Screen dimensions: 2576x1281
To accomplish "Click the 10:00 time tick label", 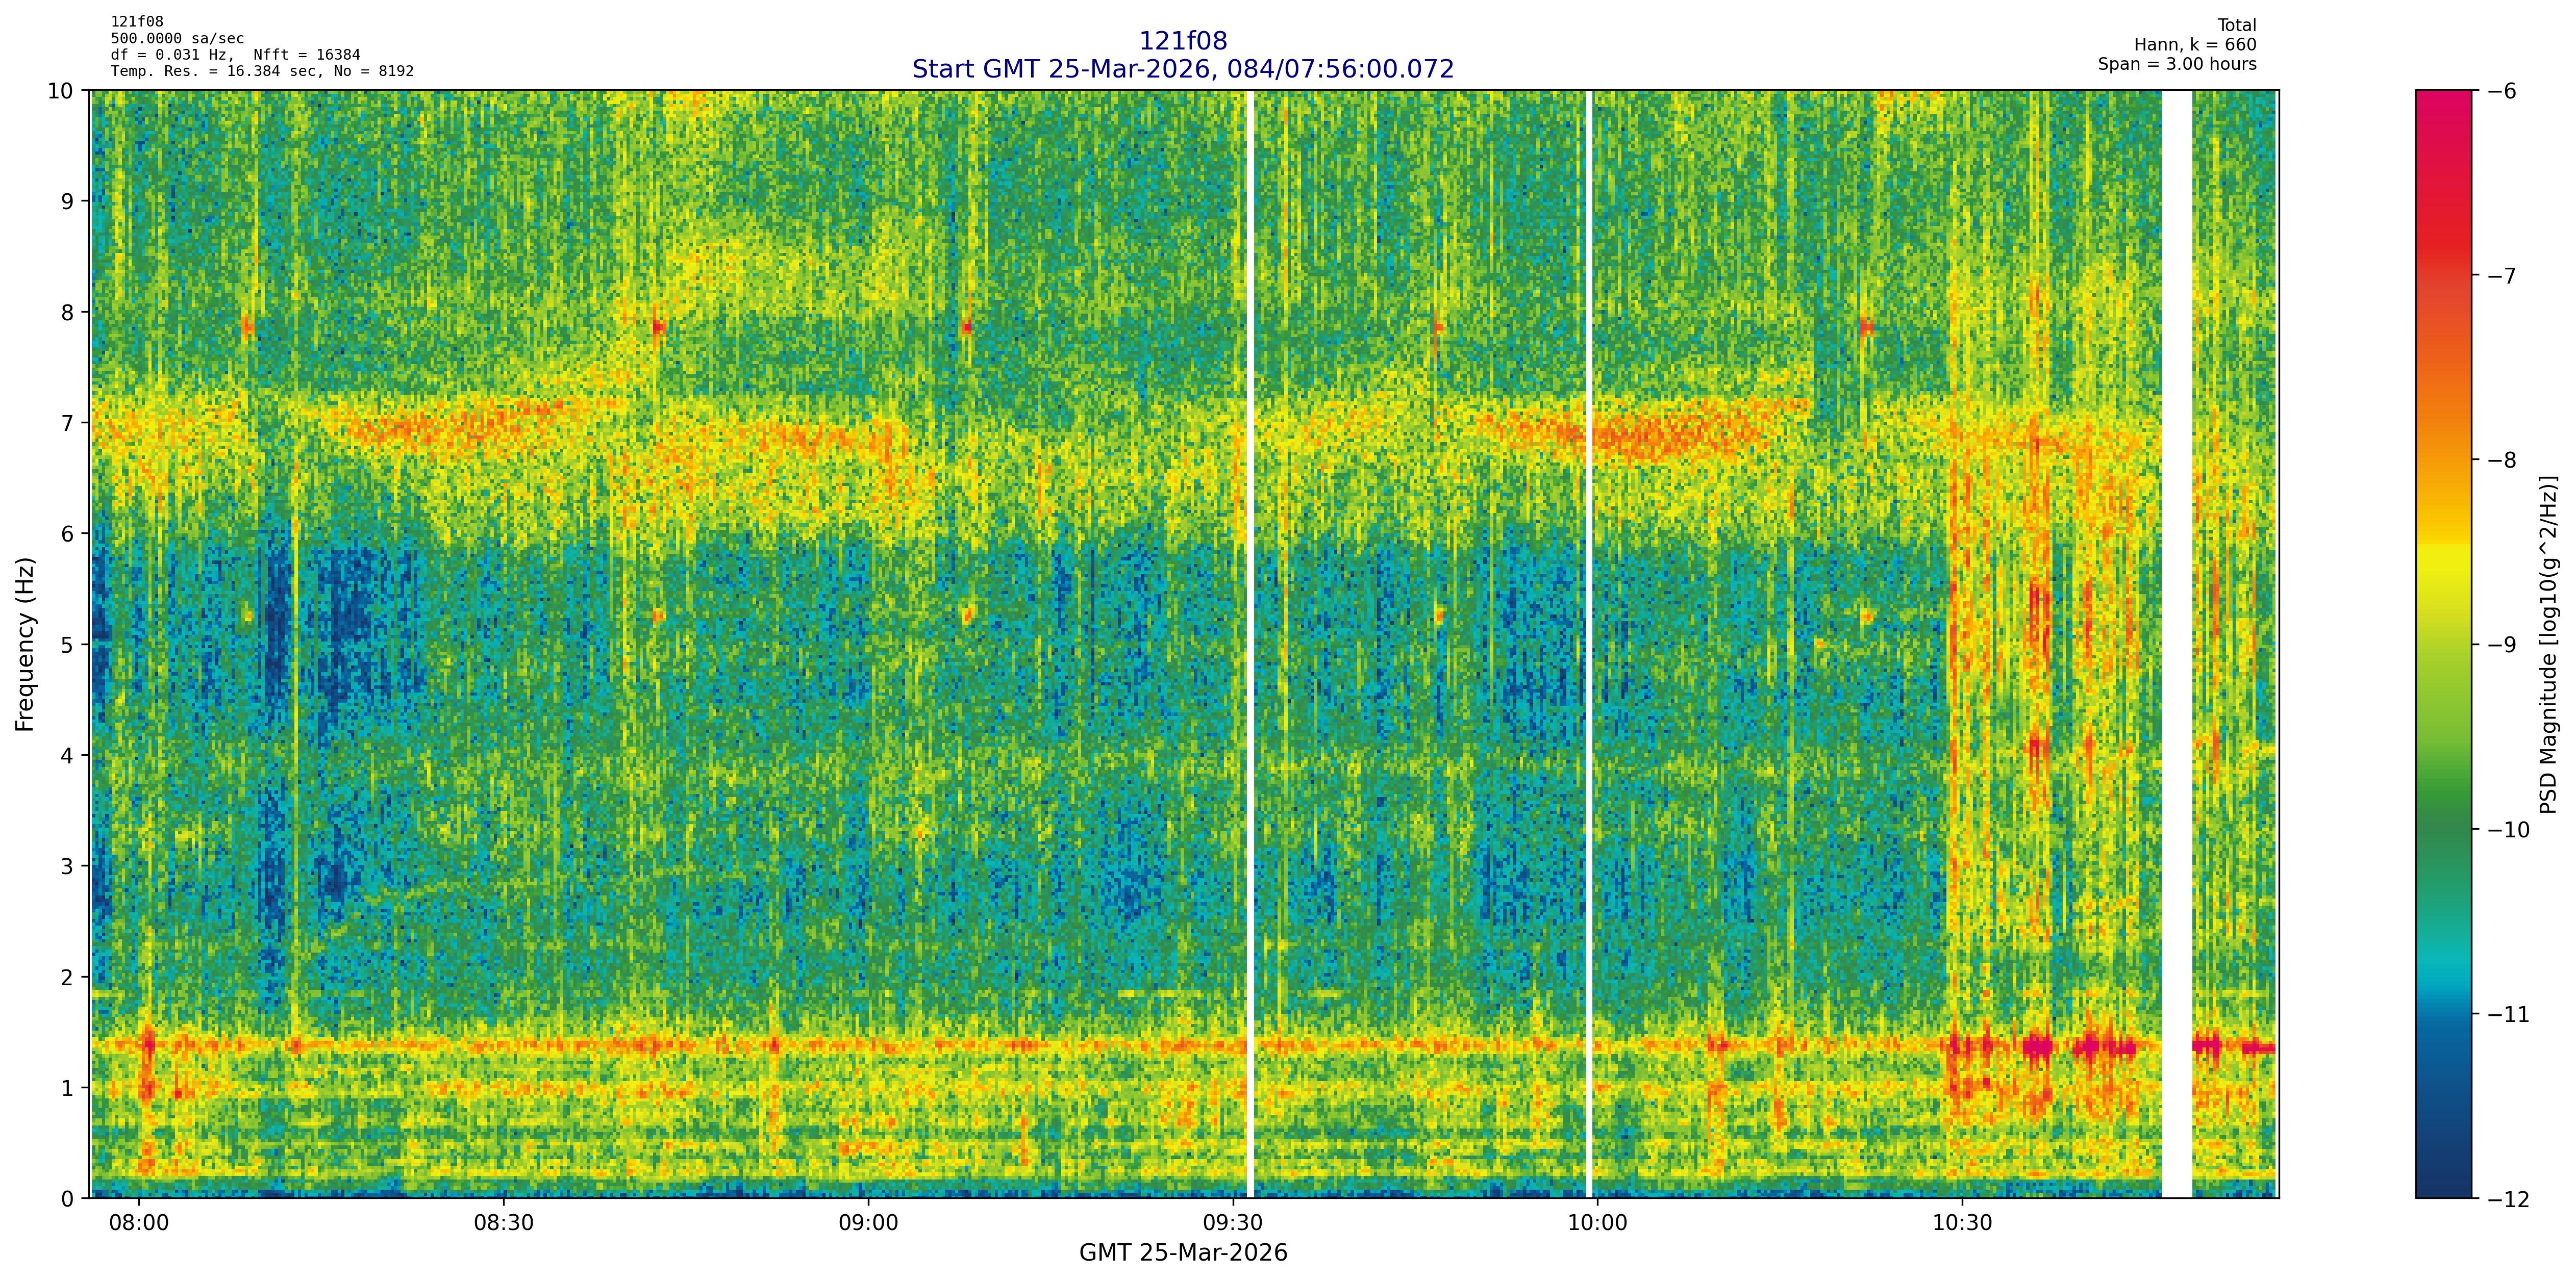I will (1597, 1223).
